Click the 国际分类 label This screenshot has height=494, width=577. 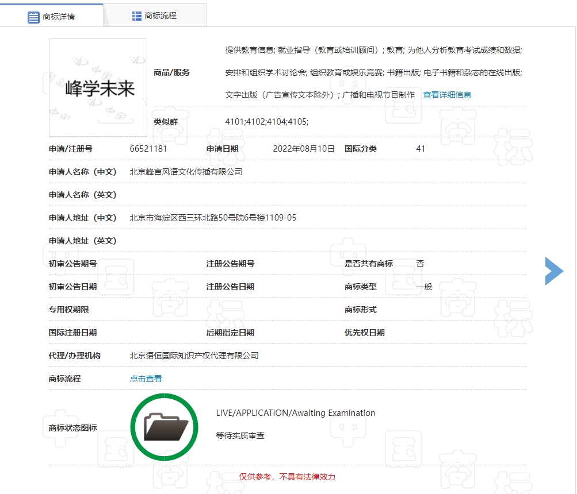[x=361, y=149]
